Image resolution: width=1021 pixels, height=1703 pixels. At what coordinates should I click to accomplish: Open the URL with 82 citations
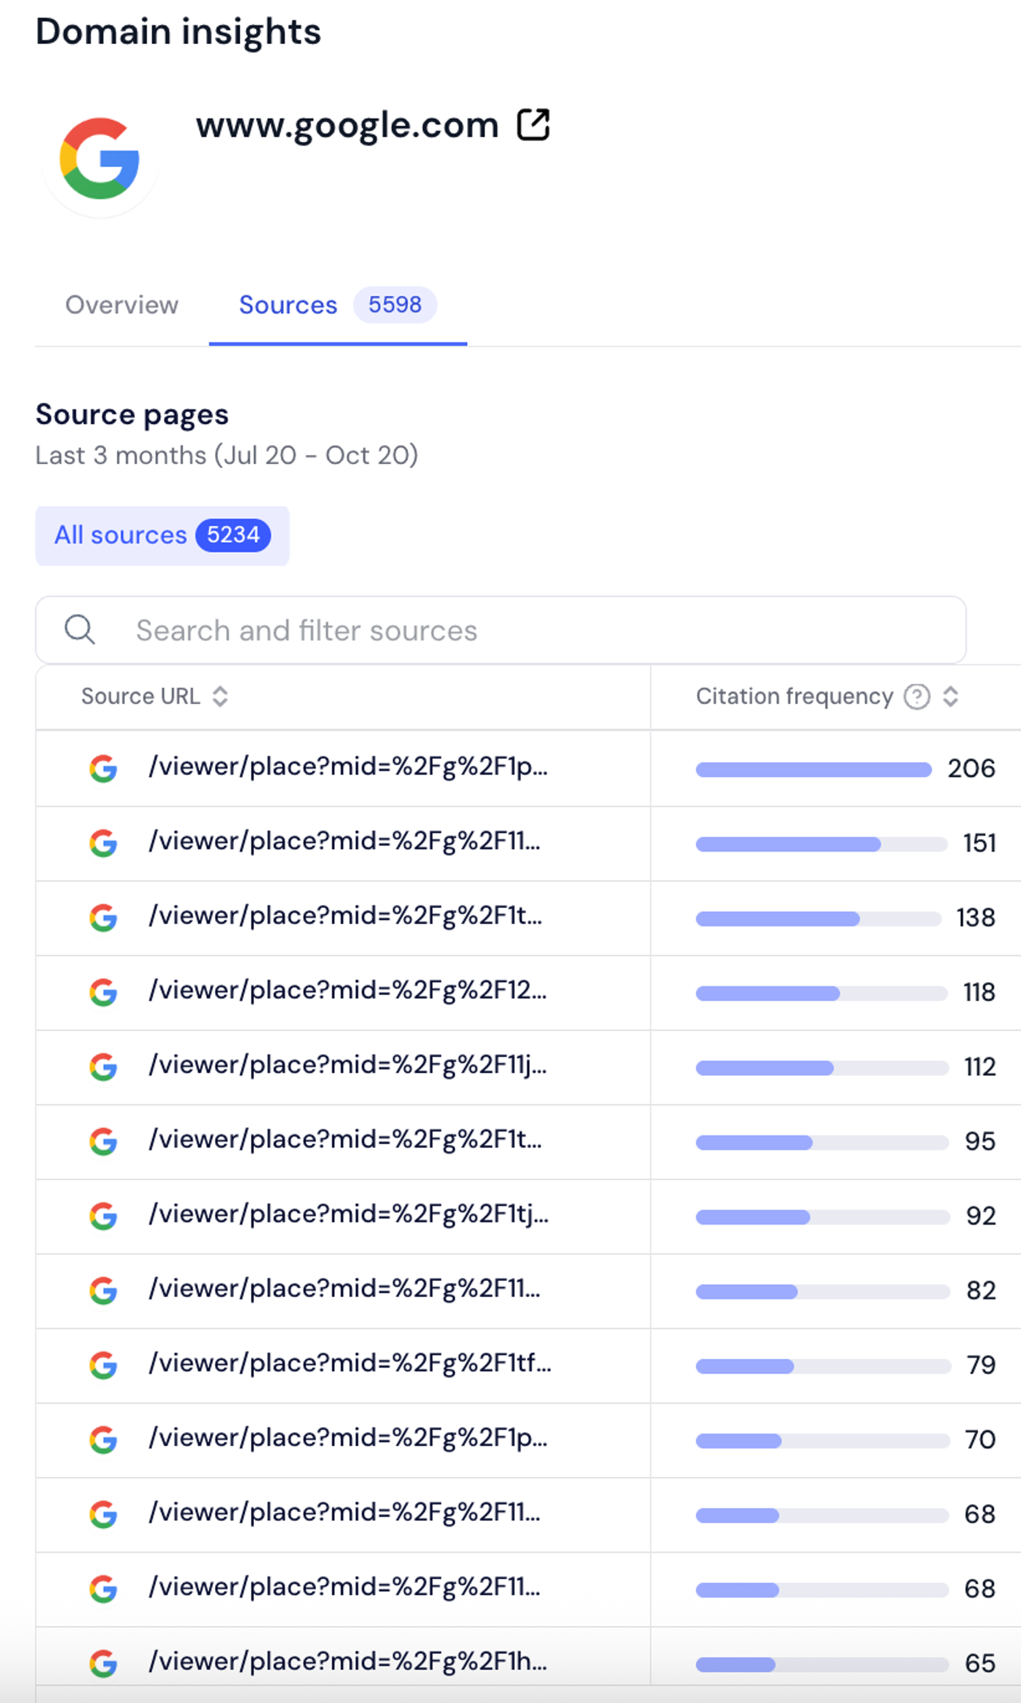tap(345, 1289)
